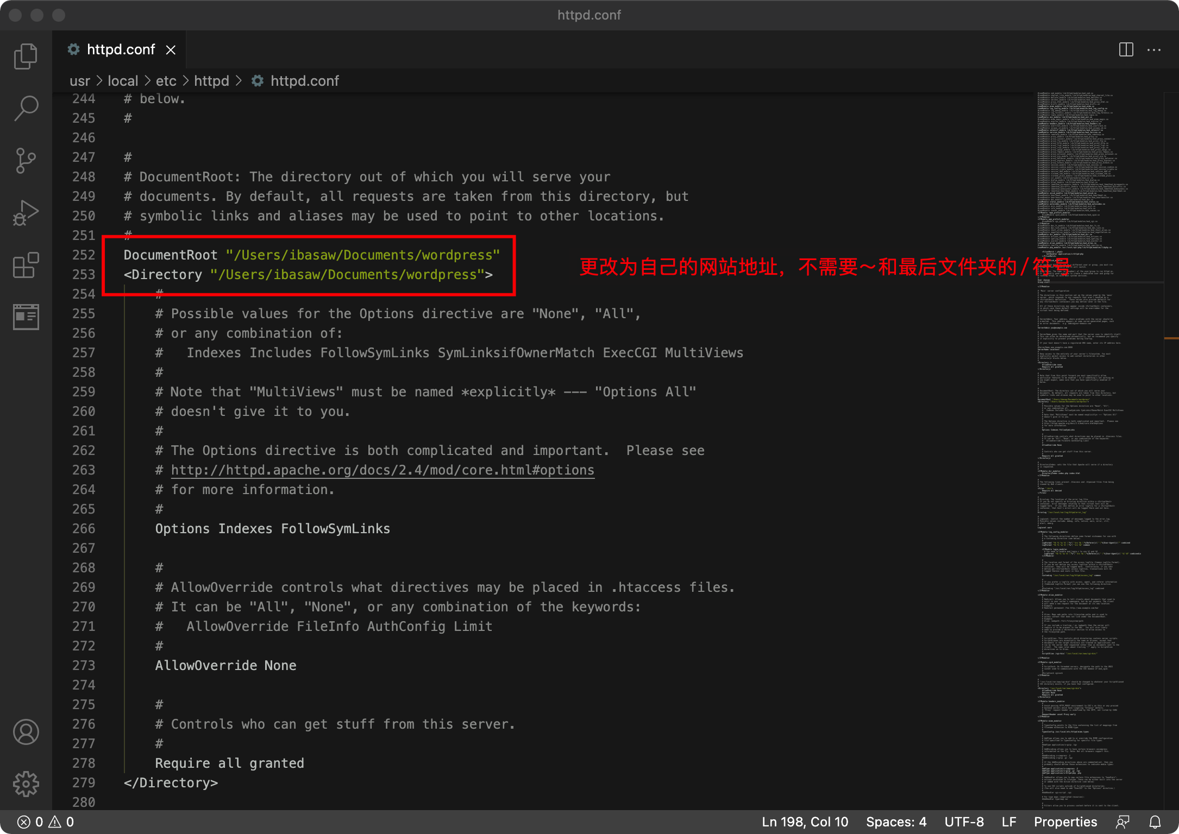Screen dimensions: 1179x834
Task: Click the 'local' breadcrumb segment
Action: click(x=123, y=81)
